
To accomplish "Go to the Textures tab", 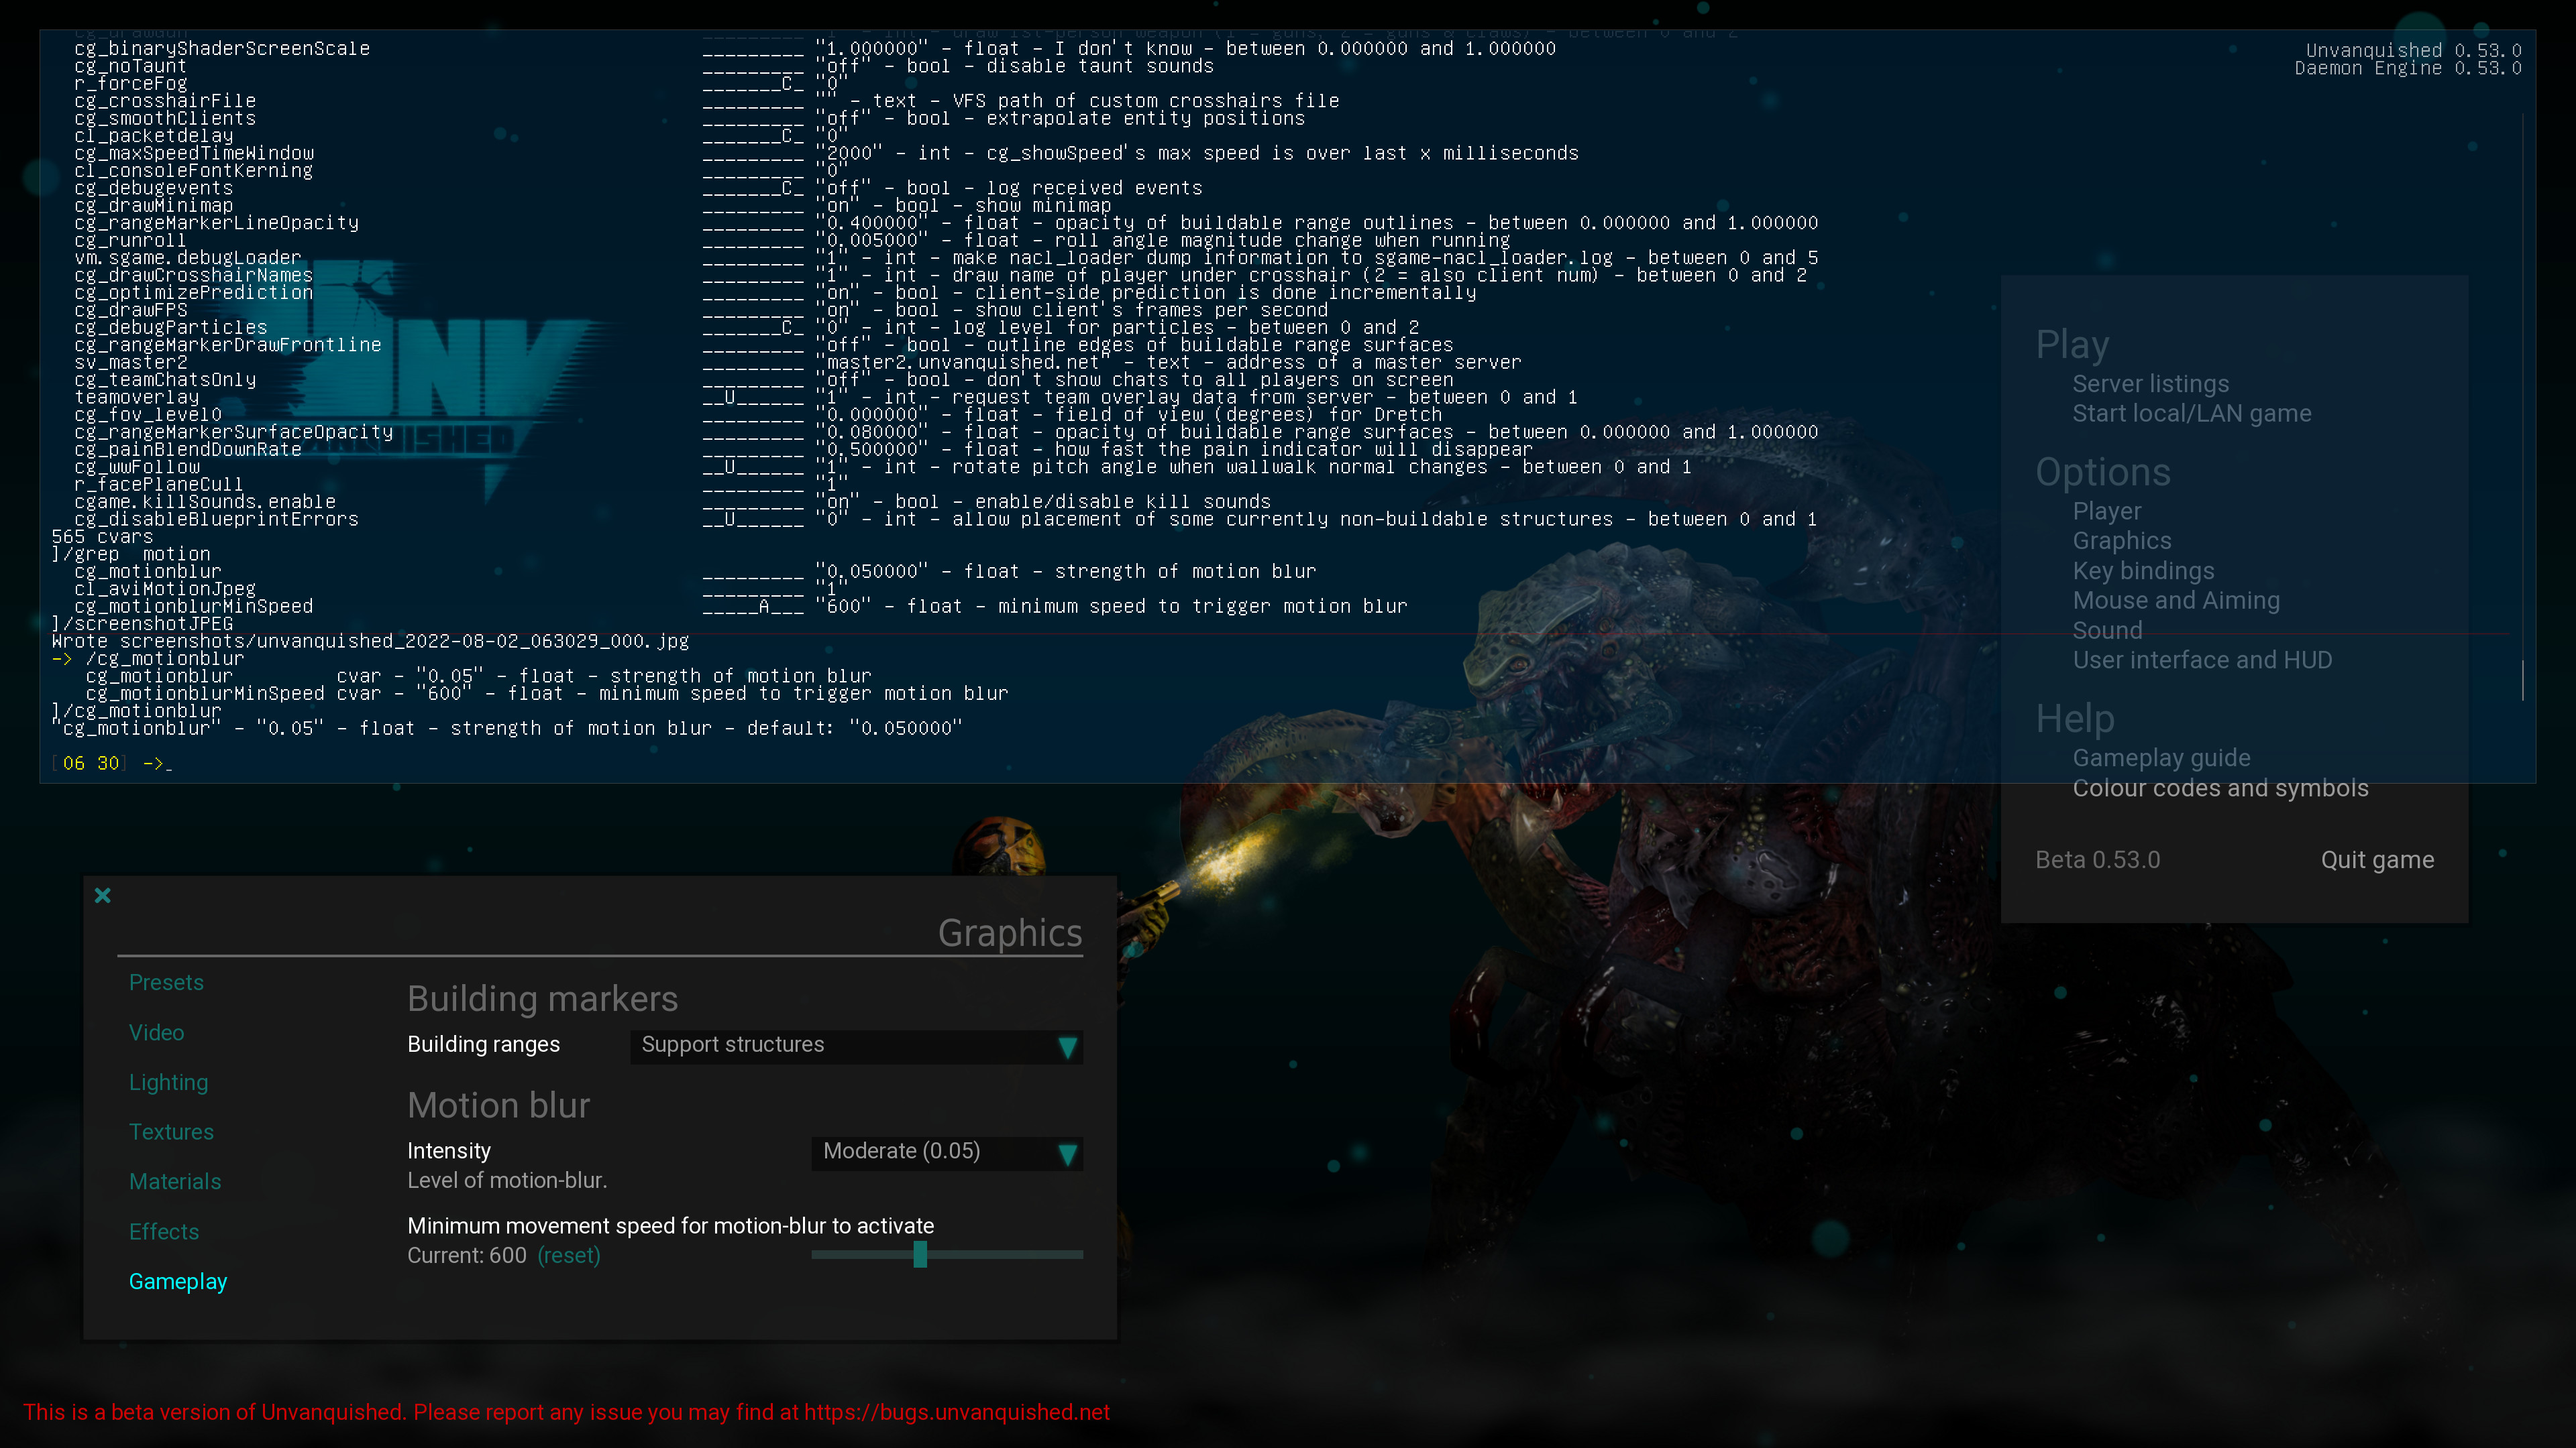I will (x=171, y=1132).
